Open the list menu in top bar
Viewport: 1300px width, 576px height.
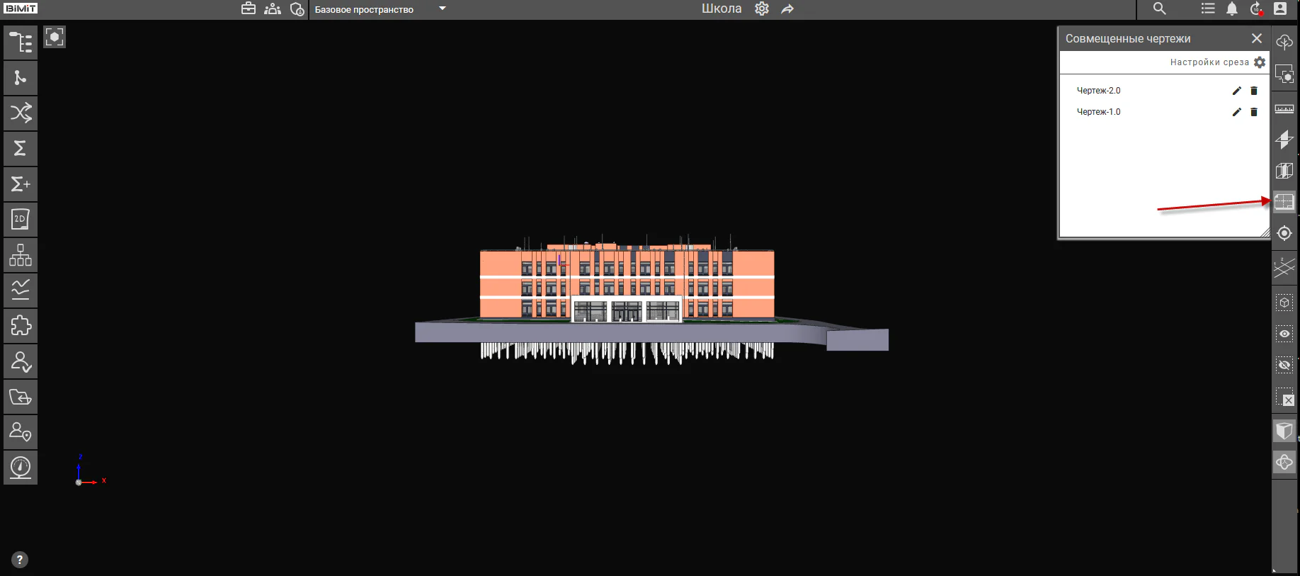(x=1208, y=9)
